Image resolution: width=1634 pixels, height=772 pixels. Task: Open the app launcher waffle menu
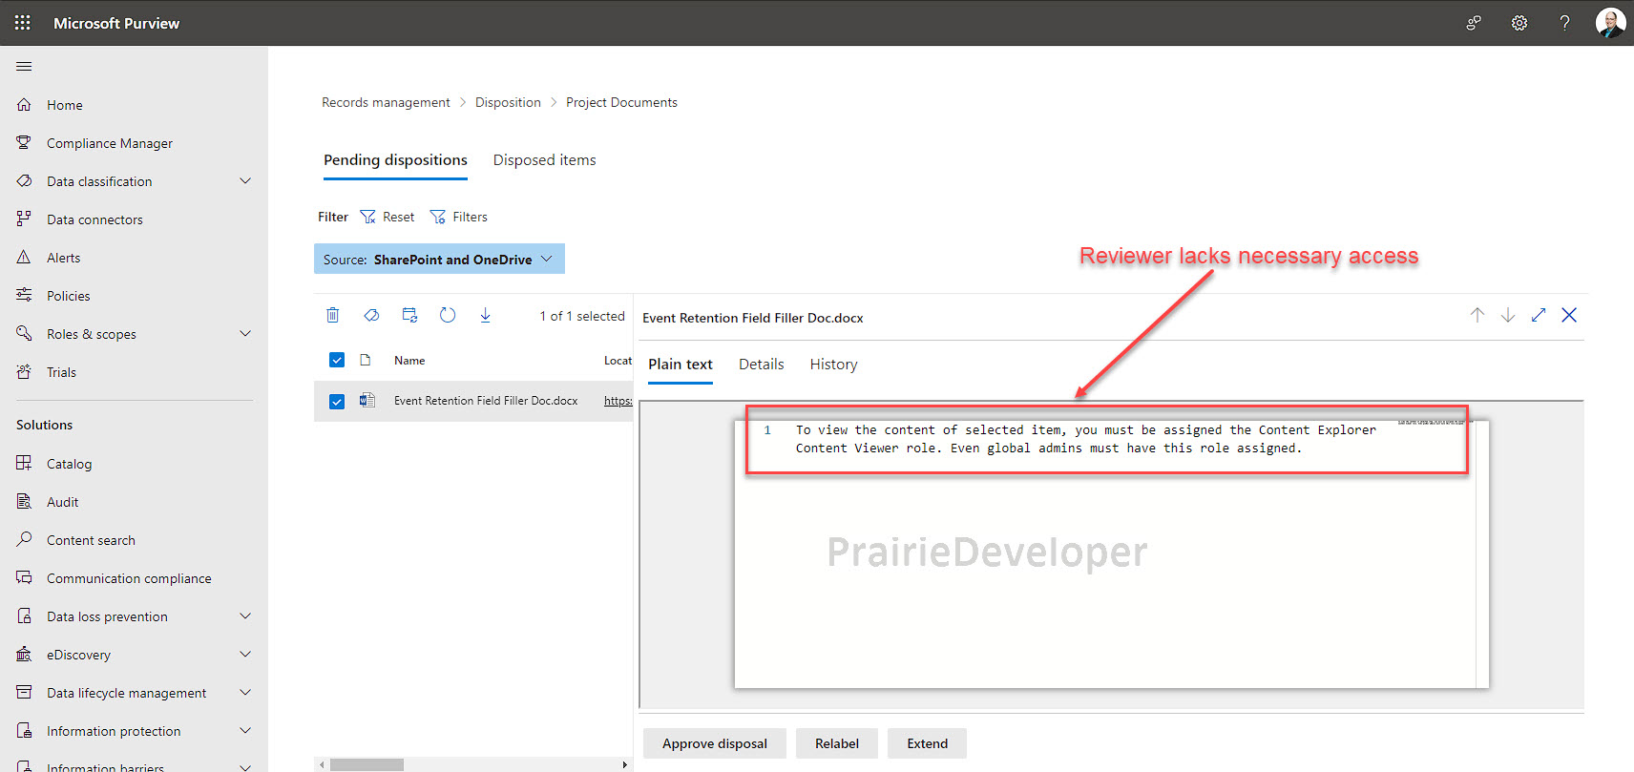pos(23,23)
